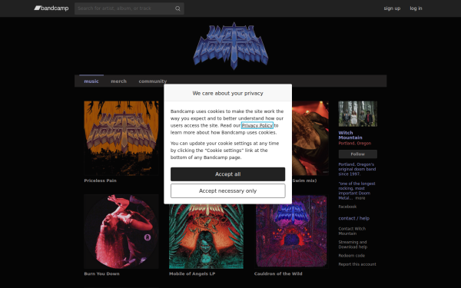Switch to the community tab
This screenshot has width=461, height=288.
(x=153, y=81)
